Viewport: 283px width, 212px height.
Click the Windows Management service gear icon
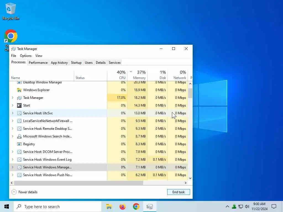click(19, 167)
